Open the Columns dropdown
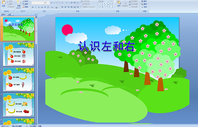 (78, 7)
